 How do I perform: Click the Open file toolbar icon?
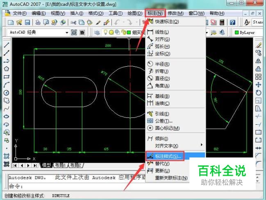[x=19, y=22]
